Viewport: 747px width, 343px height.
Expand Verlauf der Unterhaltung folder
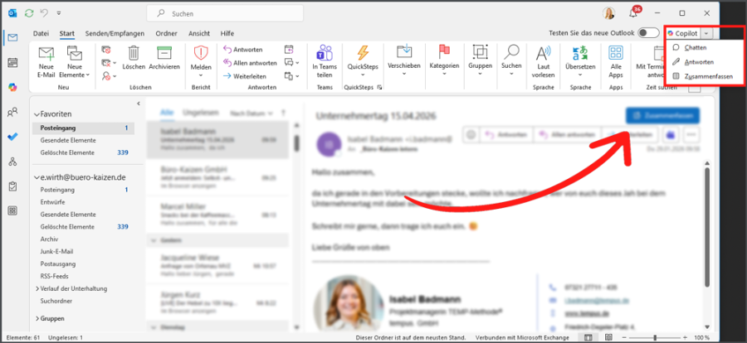pos(37,288)
